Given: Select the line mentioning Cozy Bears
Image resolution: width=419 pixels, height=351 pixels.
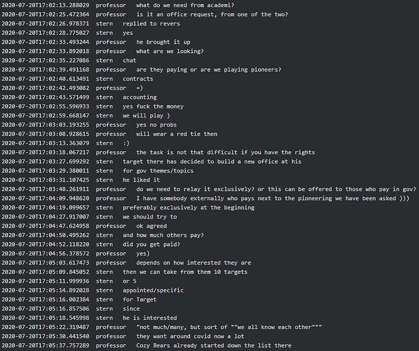Looking at the screenshot, I should (214, 346).
